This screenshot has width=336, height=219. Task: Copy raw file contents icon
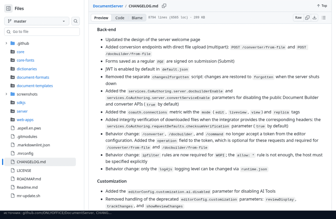point(307,18)
